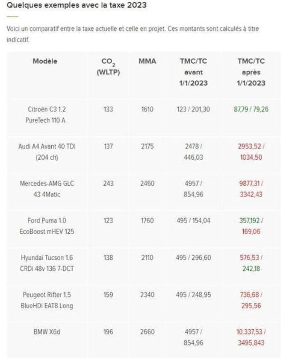Select the intro paragraph starting Voici un comparatif
Viewport: 287px width, 358px height.
pos(133,34)
